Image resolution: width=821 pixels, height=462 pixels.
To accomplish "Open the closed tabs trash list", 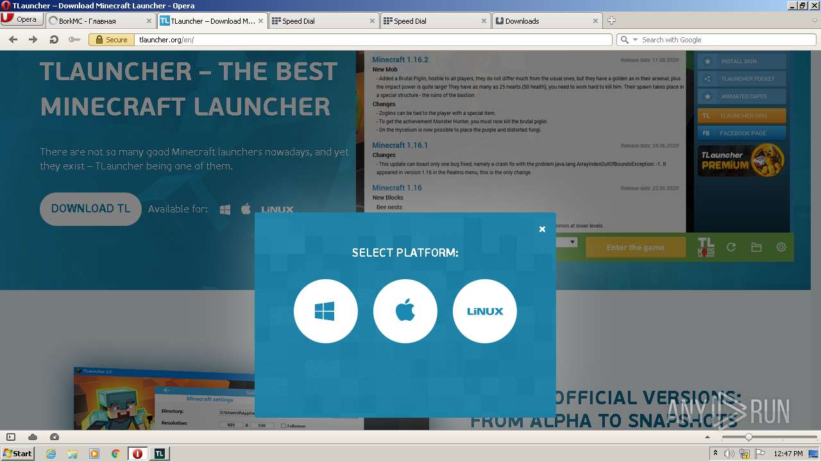I will tap(813, 21).
